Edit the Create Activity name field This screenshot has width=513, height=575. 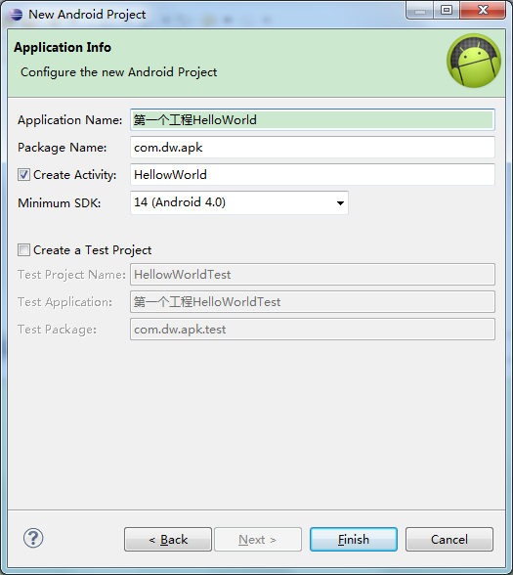313,174
